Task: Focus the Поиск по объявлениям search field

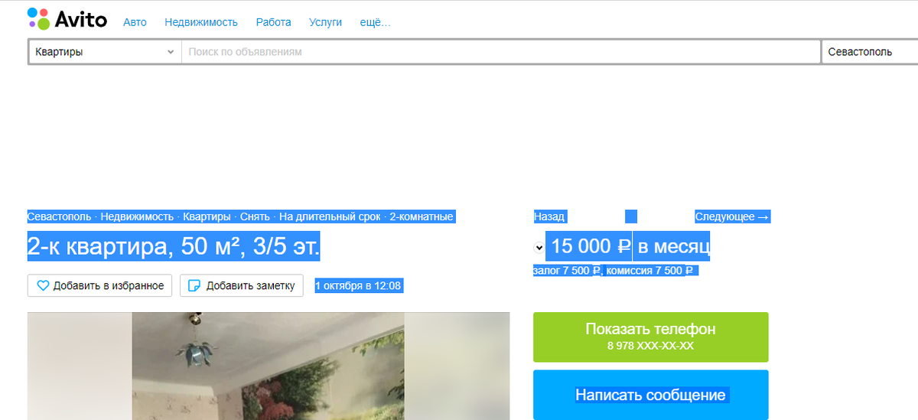Action: coord(500,52)
